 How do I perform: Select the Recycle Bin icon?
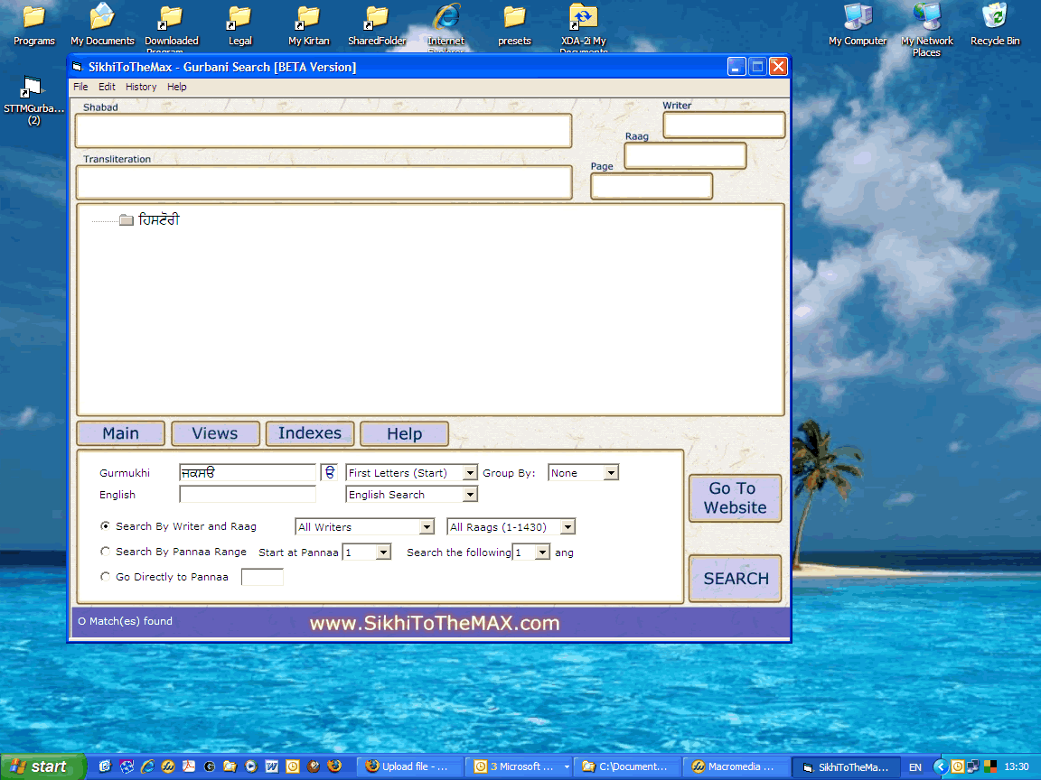pos(995,26)
